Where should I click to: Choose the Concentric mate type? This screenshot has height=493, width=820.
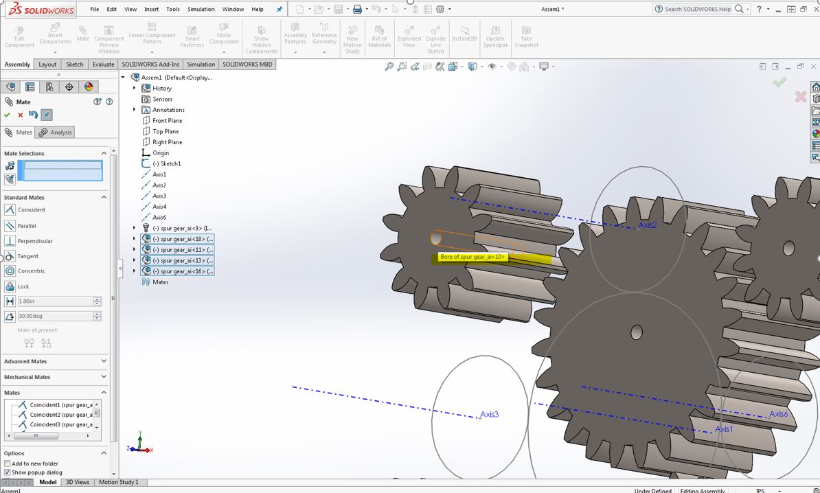(10, 271)
